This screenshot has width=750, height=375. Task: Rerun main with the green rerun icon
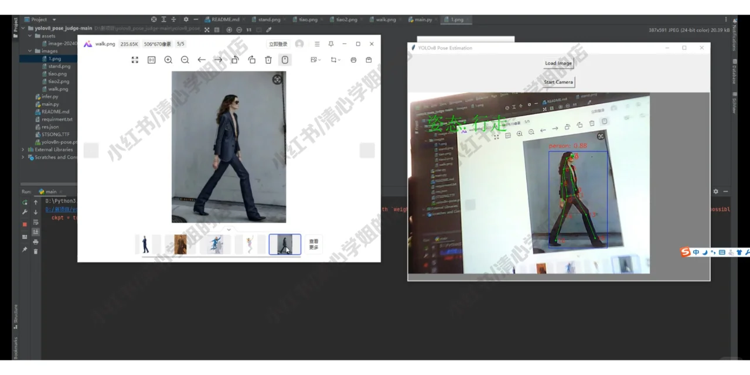[x=25, y=202]
